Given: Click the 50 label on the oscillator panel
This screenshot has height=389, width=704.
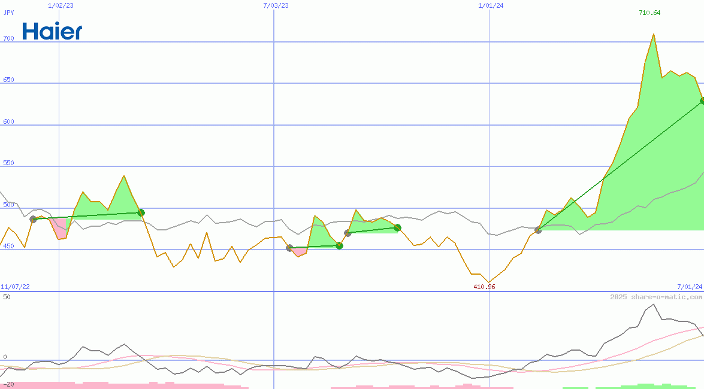Looking at the screenshot, I should [7, 296].
